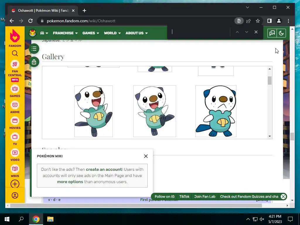Jump to previous find result
The height and width of the screenshot is (225, 300).
pos(237,32)
